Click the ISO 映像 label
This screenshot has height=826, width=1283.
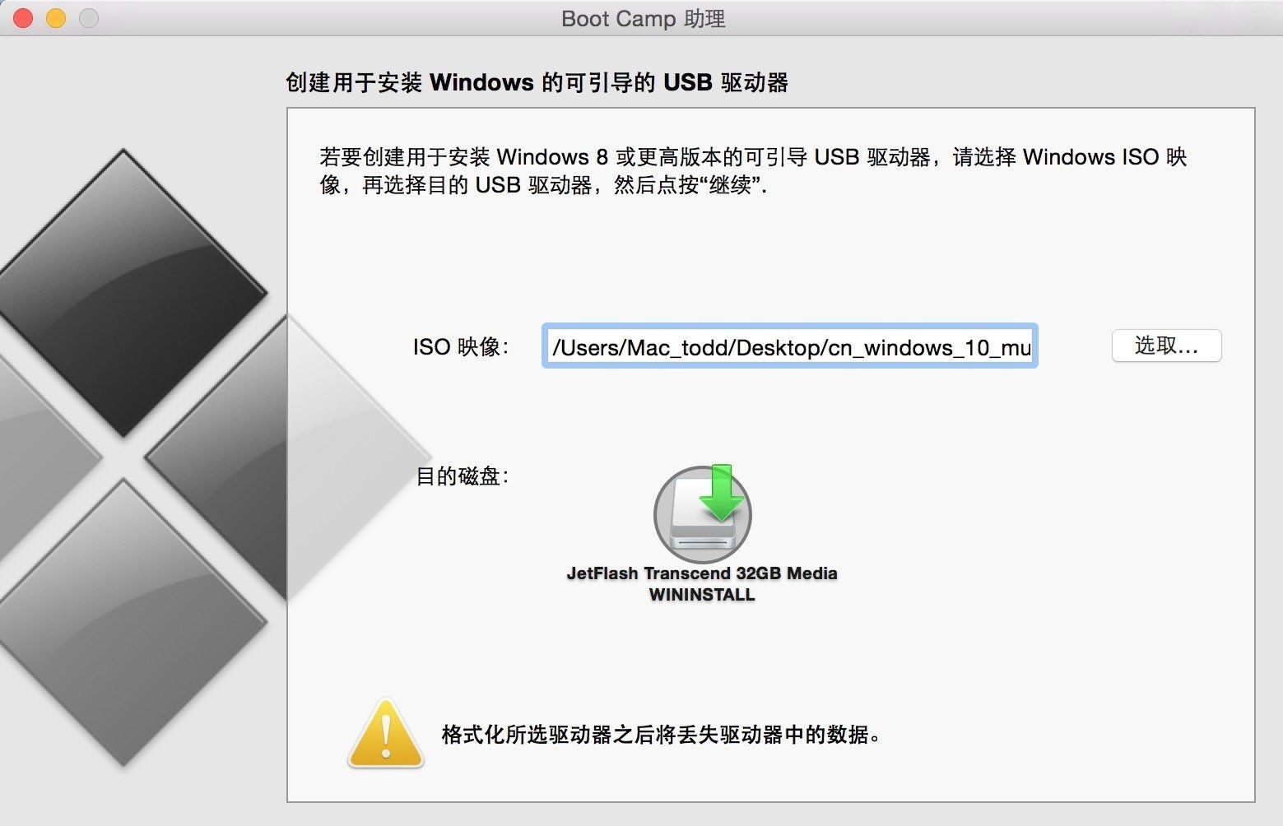(461, 346)
